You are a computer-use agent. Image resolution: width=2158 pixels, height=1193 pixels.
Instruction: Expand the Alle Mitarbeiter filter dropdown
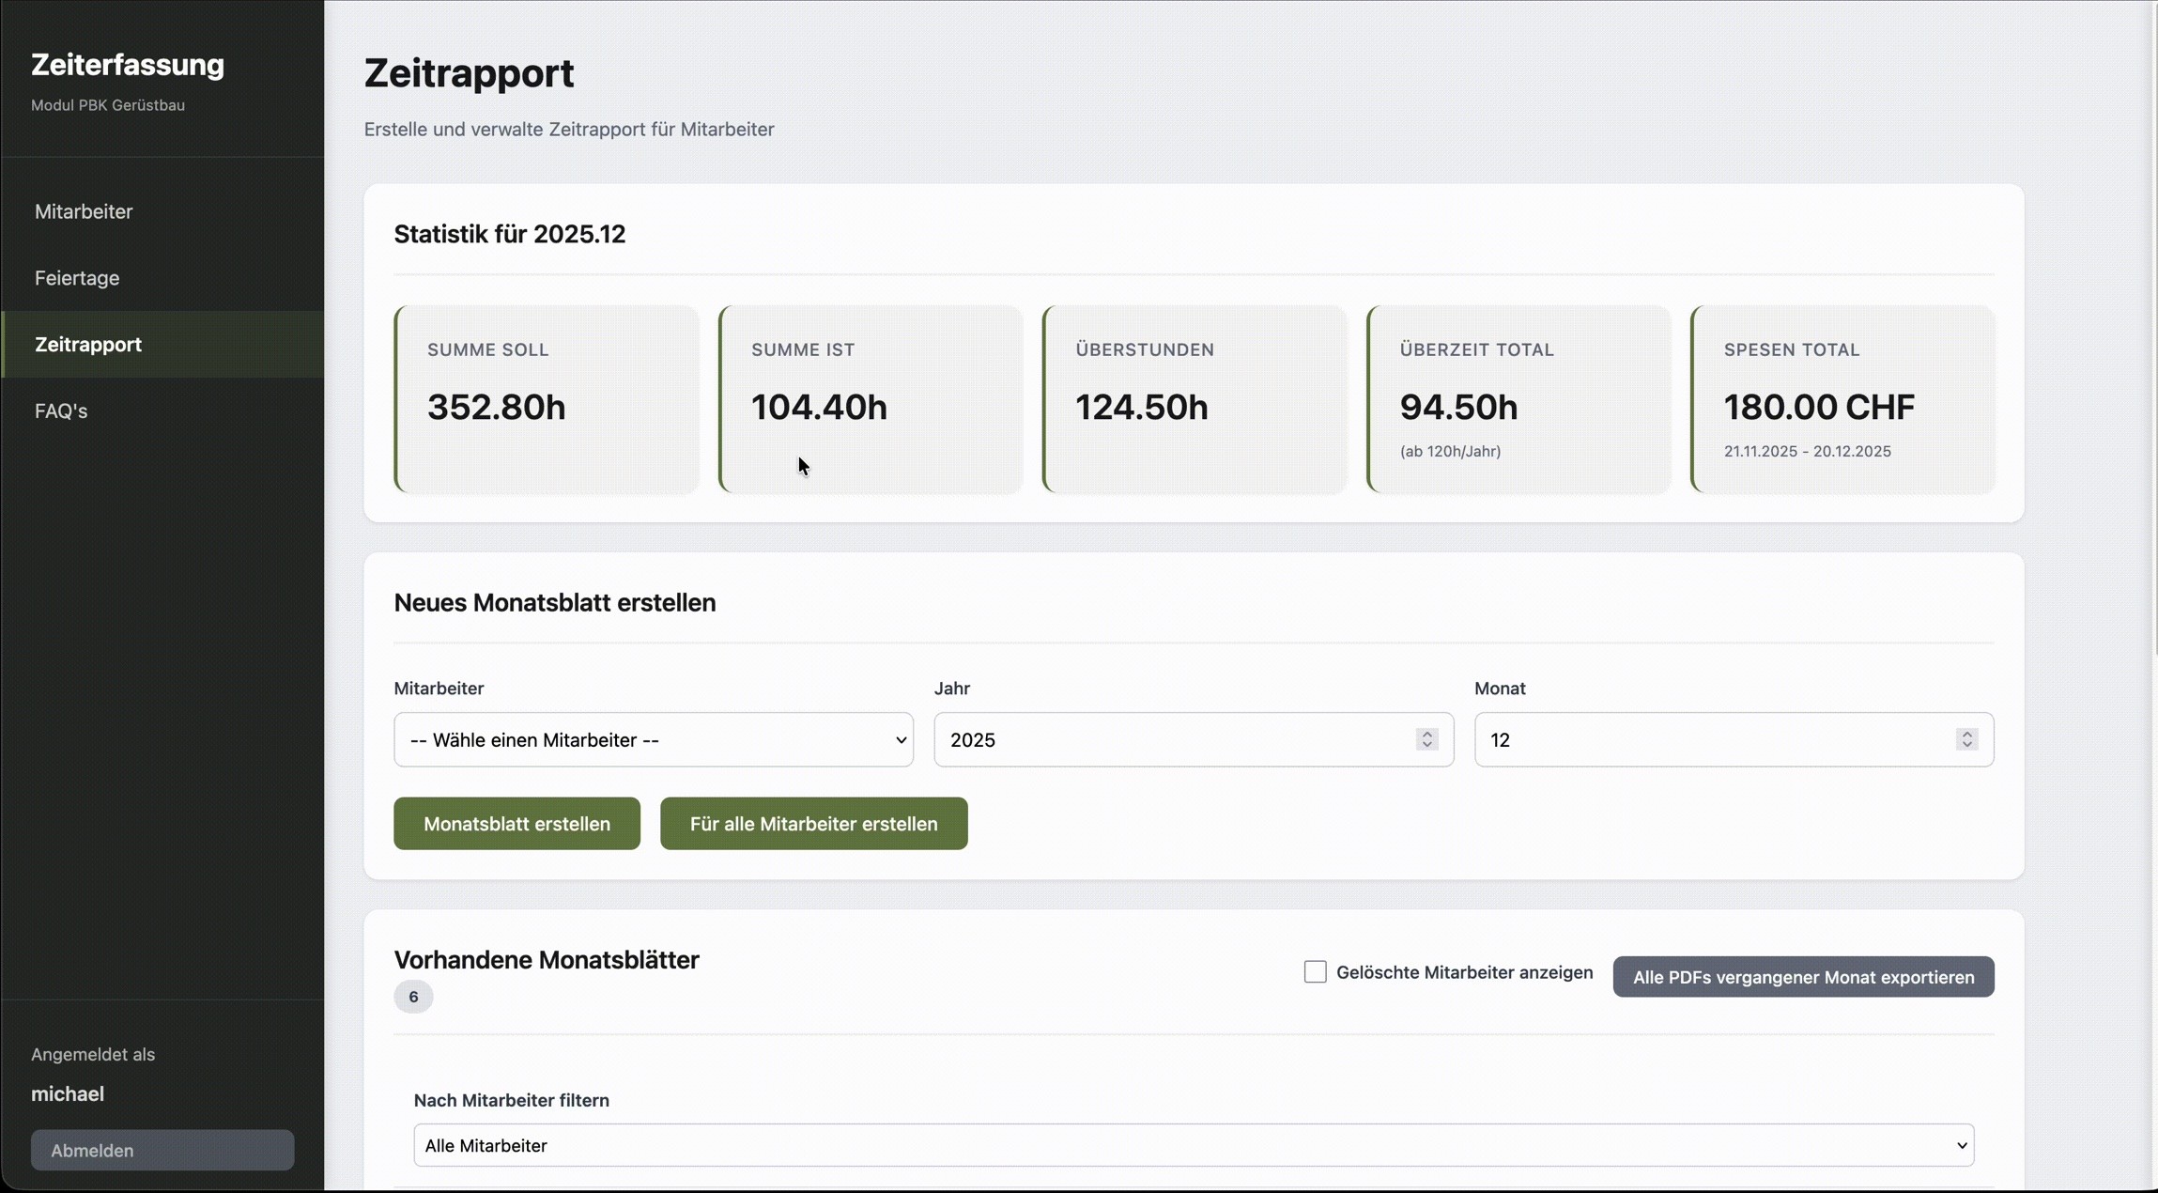pos(1193,1145)
